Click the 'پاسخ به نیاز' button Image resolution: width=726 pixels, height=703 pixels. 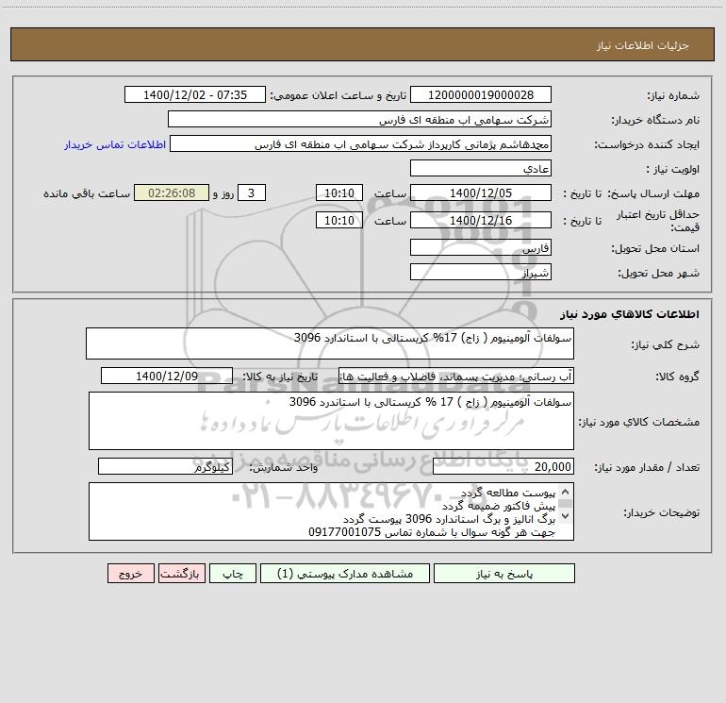click(503, 574)
